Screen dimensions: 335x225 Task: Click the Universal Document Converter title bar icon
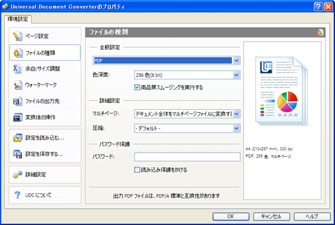(6, 7)
